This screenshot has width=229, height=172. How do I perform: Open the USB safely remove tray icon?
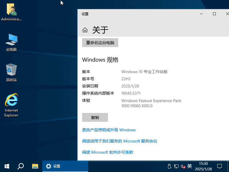(x=169, y=166)
